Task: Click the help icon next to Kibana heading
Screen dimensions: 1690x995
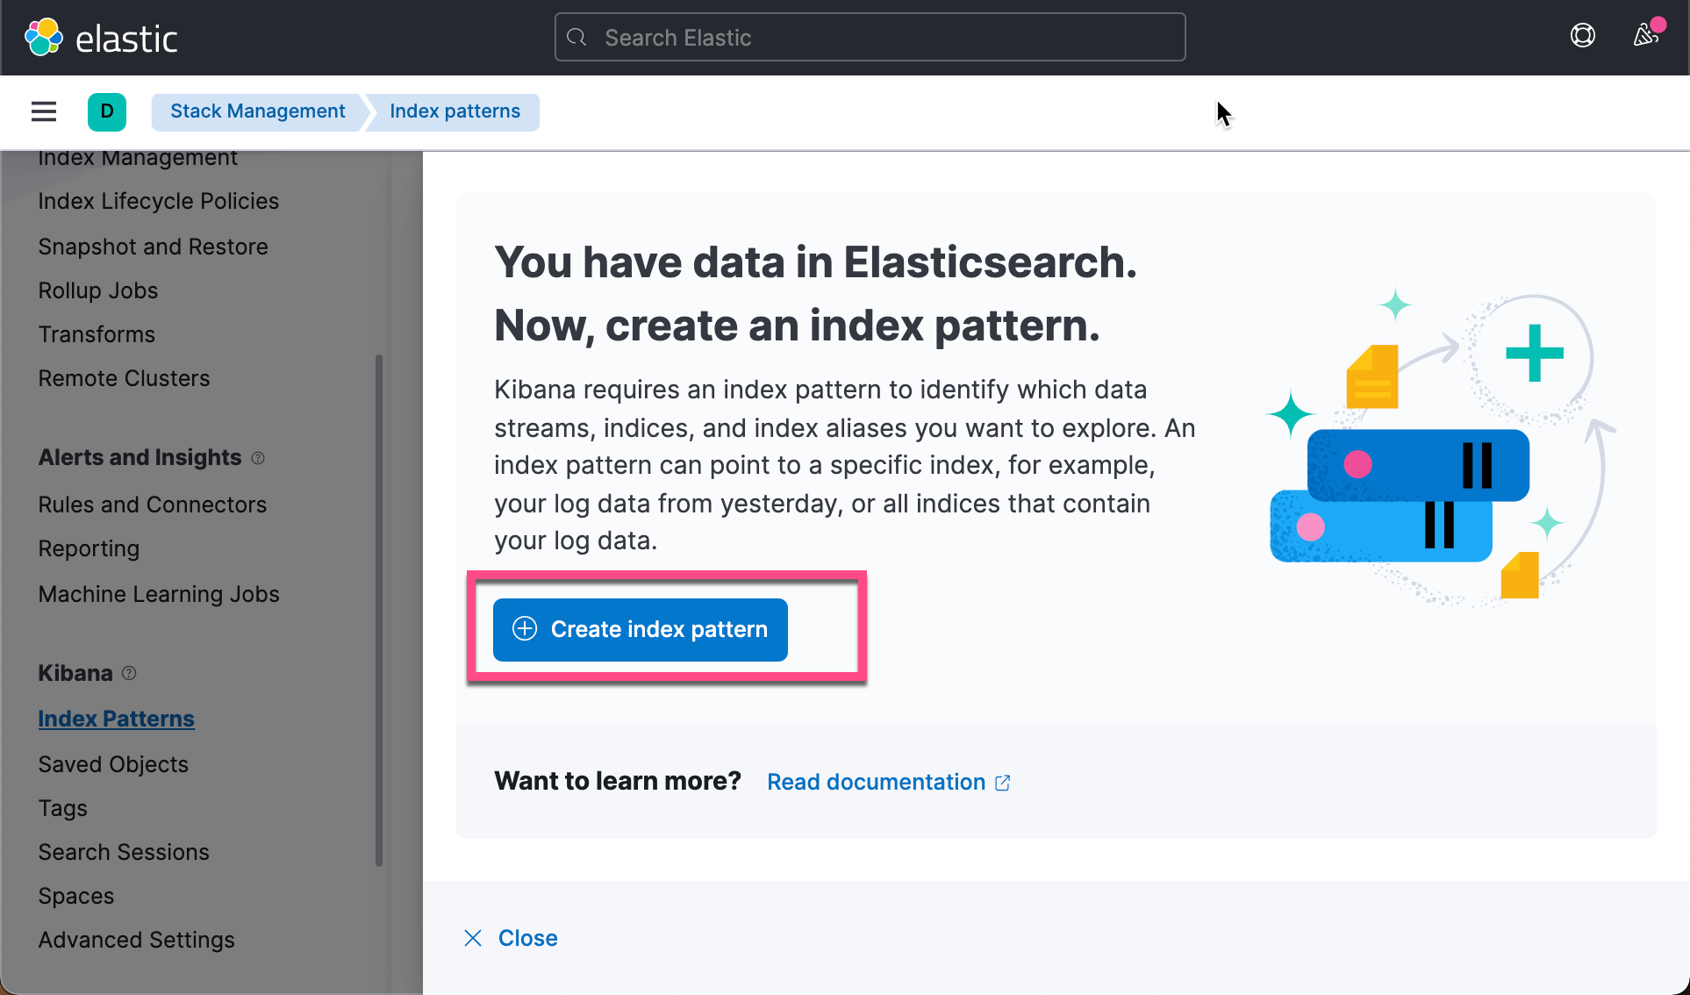Action: (x=128, y=673)
